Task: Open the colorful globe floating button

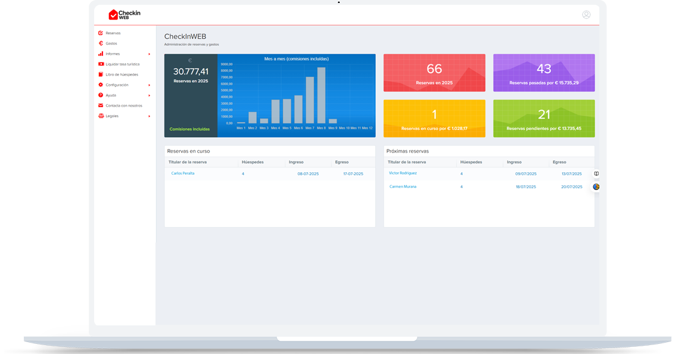Action: pos(596,187)
